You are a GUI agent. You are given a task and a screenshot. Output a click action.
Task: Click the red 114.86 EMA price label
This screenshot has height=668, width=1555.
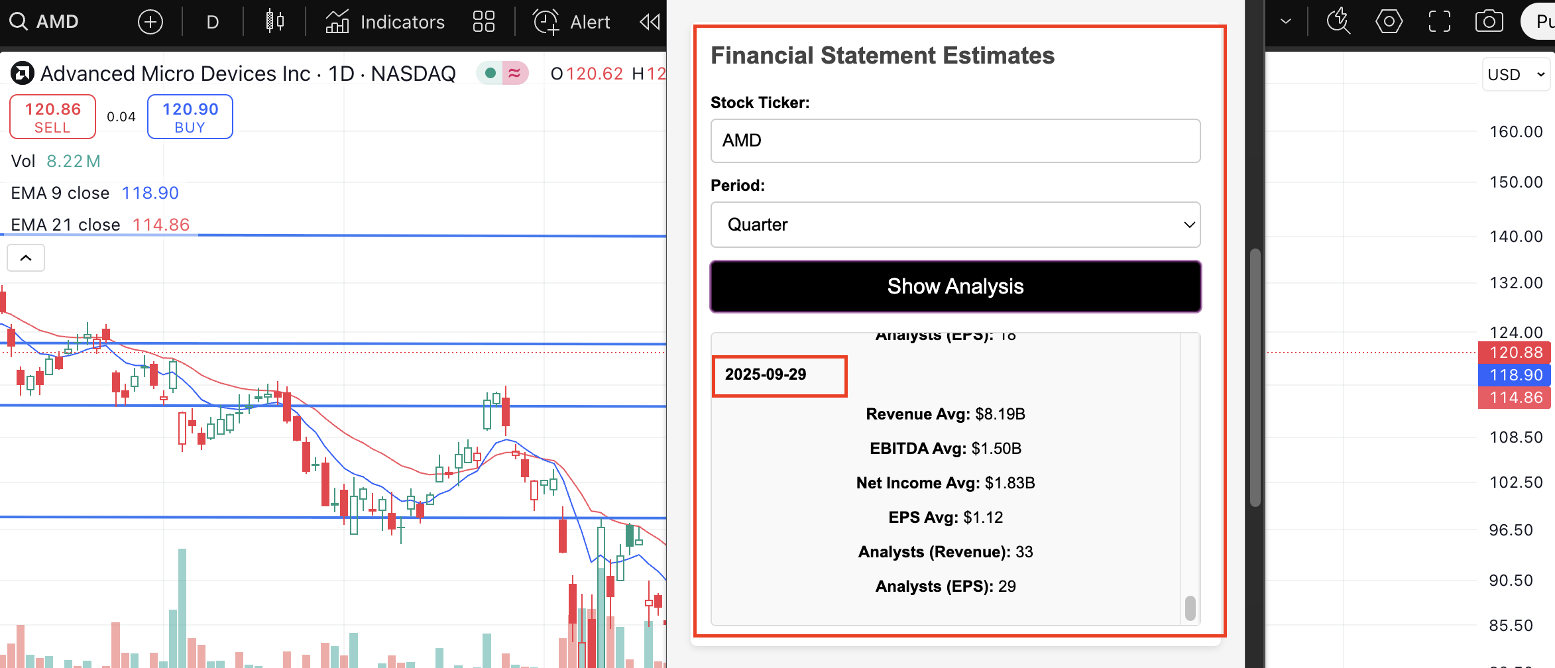tap(1515, 398)
